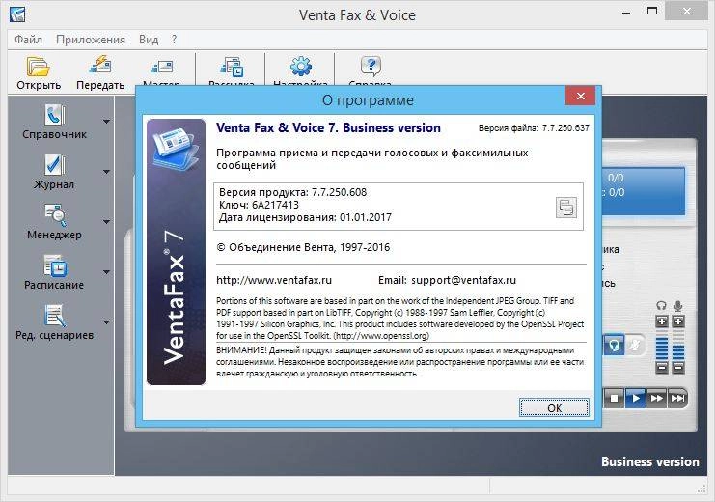Copy license info with the copy icon

tap(565, 208)
